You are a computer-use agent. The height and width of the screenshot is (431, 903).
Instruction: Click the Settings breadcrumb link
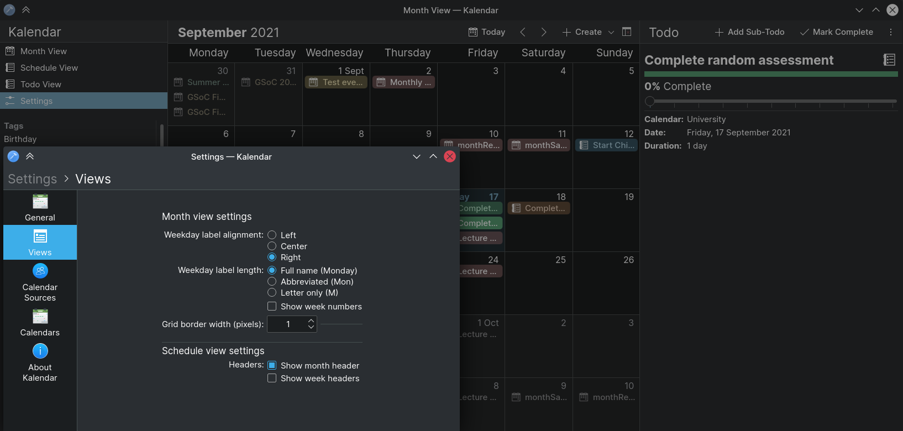coord(33,179)
